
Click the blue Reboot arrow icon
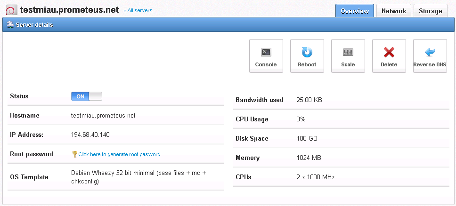coord(307,53)
